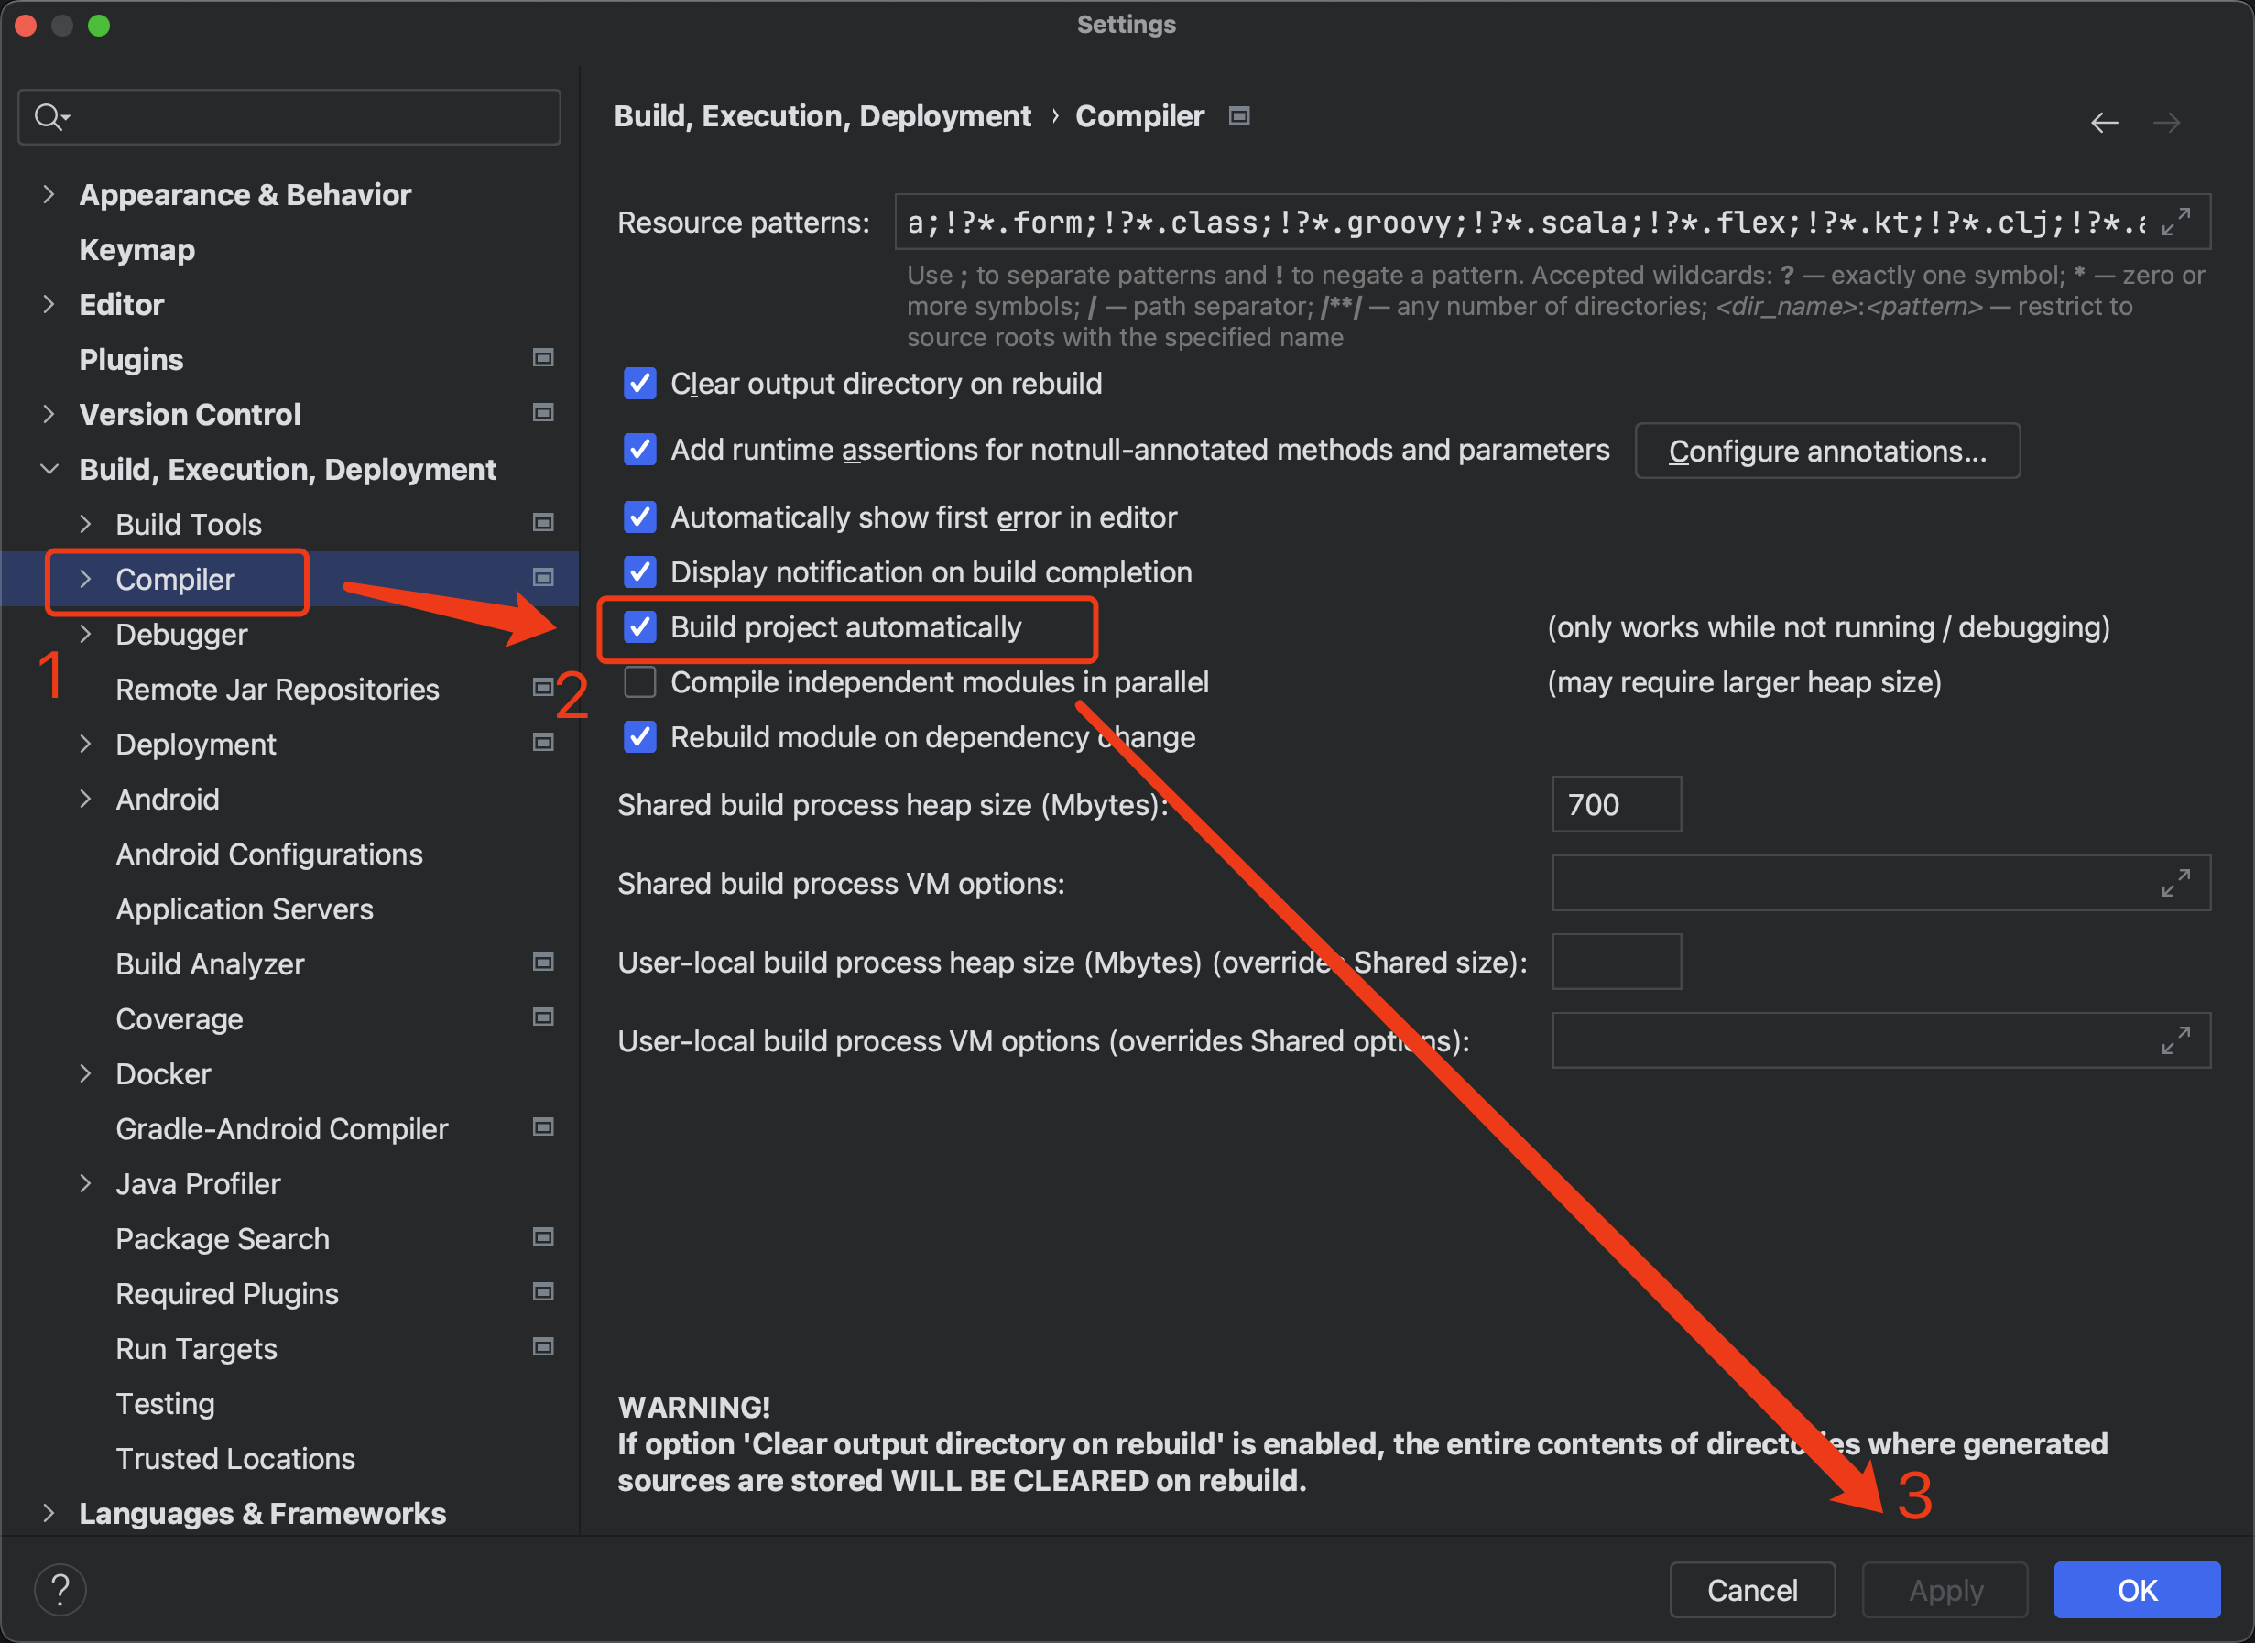Click the Apply button
The height and width of the screenshot is (1643, 2255).
click(1945, 1589)
